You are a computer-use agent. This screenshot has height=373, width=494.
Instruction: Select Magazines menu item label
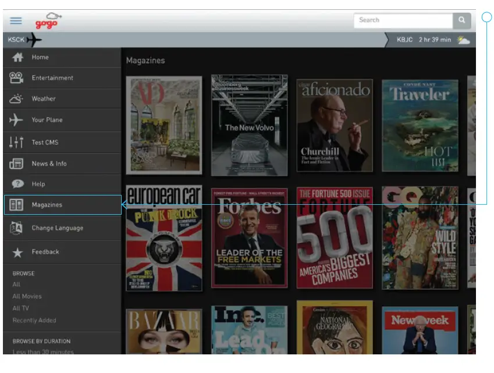pyautogui.click(x=47, y=205)
